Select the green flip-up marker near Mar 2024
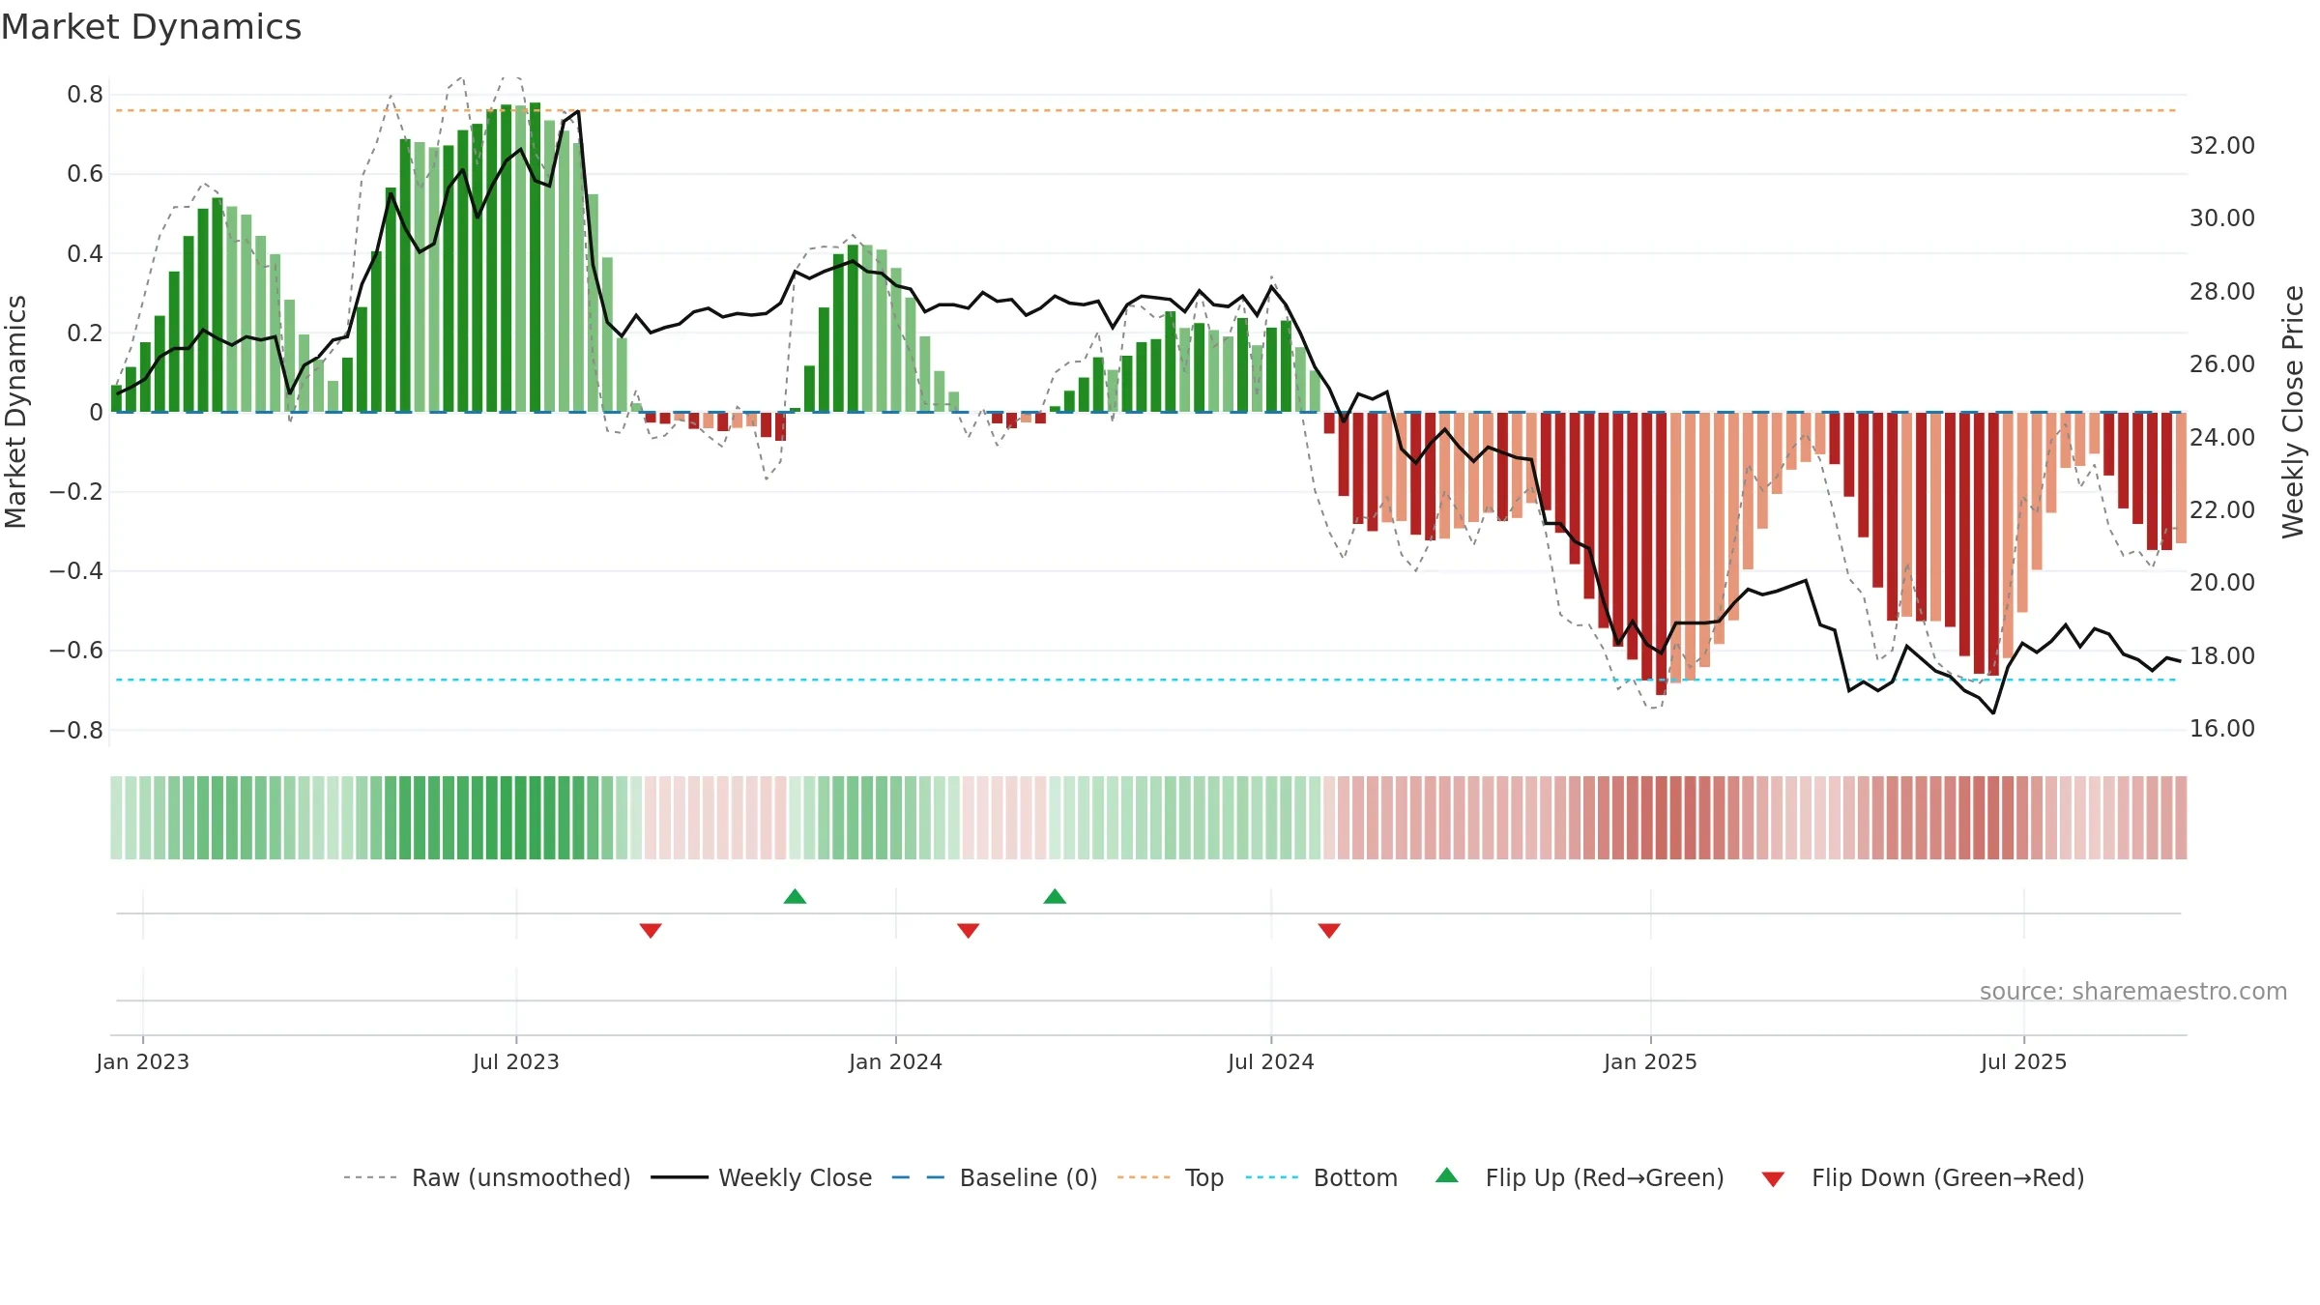The width and height of the screenshot is (2320, 1305). pos(1055,896)
